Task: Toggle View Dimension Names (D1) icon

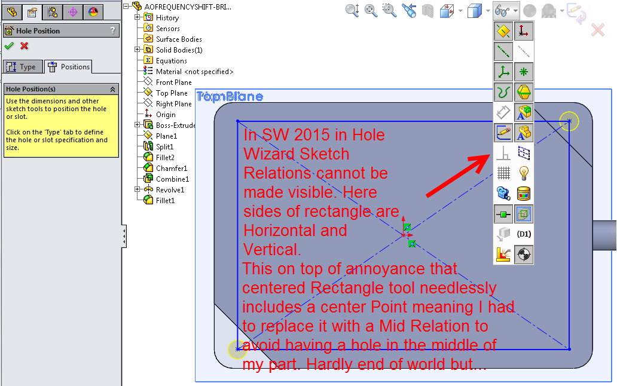Action: [x=524, y=234]
